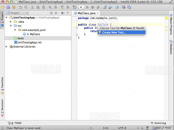
Task: Open Settings wrench toolbar icon
Action: 105,7
